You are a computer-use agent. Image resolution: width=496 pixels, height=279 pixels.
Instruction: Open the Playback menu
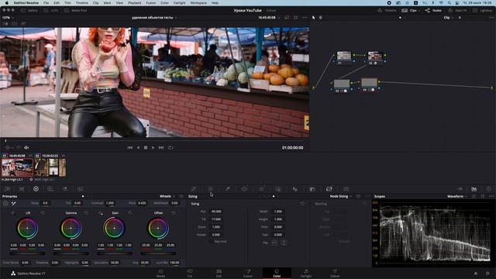pos(134,3)
